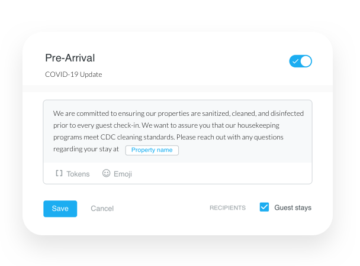Click the 'CDC cleaning standards' text
360x266 pixels.
[137, 137]
